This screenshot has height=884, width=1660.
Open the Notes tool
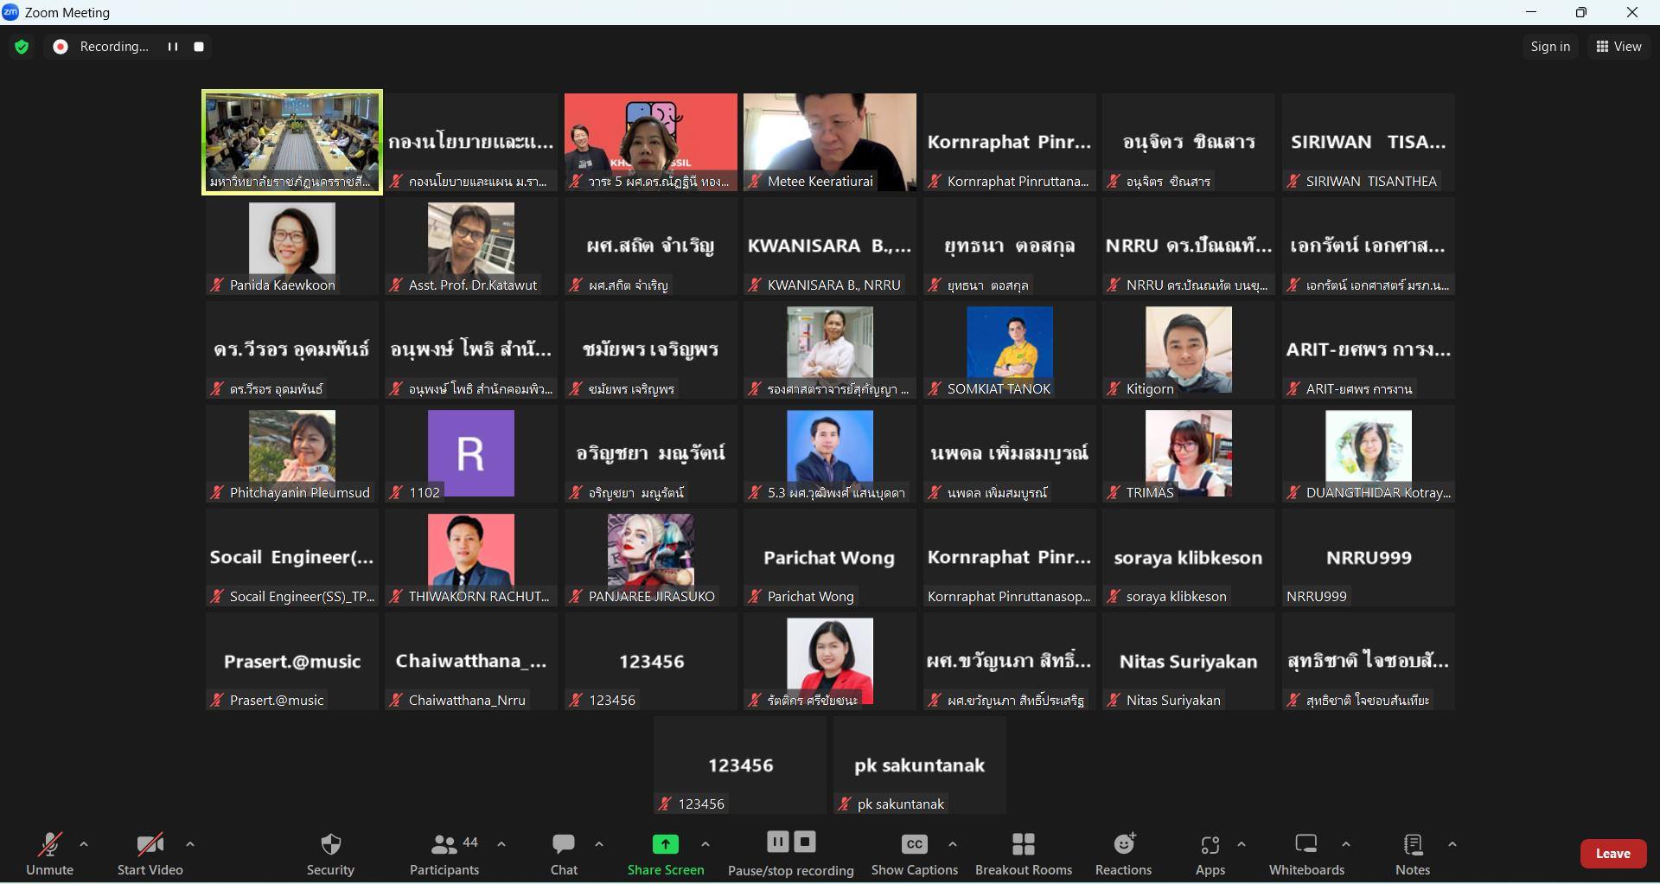click(x=1413, y=853)
